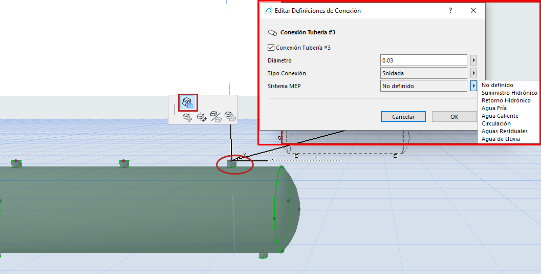Click the middle connection port with magenta marker
This screenshot has width=541, height=274.
124,163
